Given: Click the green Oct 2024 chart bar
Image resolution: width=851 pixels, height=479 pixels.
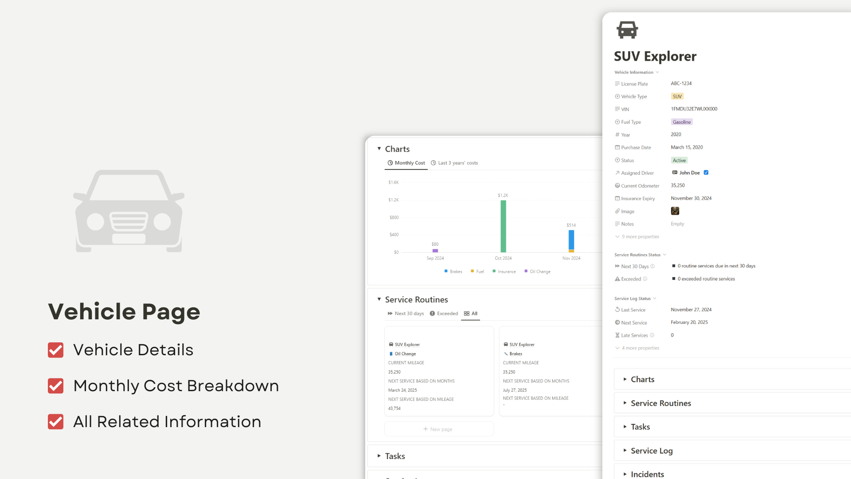Looking at the screenshot, I should 503,226.
